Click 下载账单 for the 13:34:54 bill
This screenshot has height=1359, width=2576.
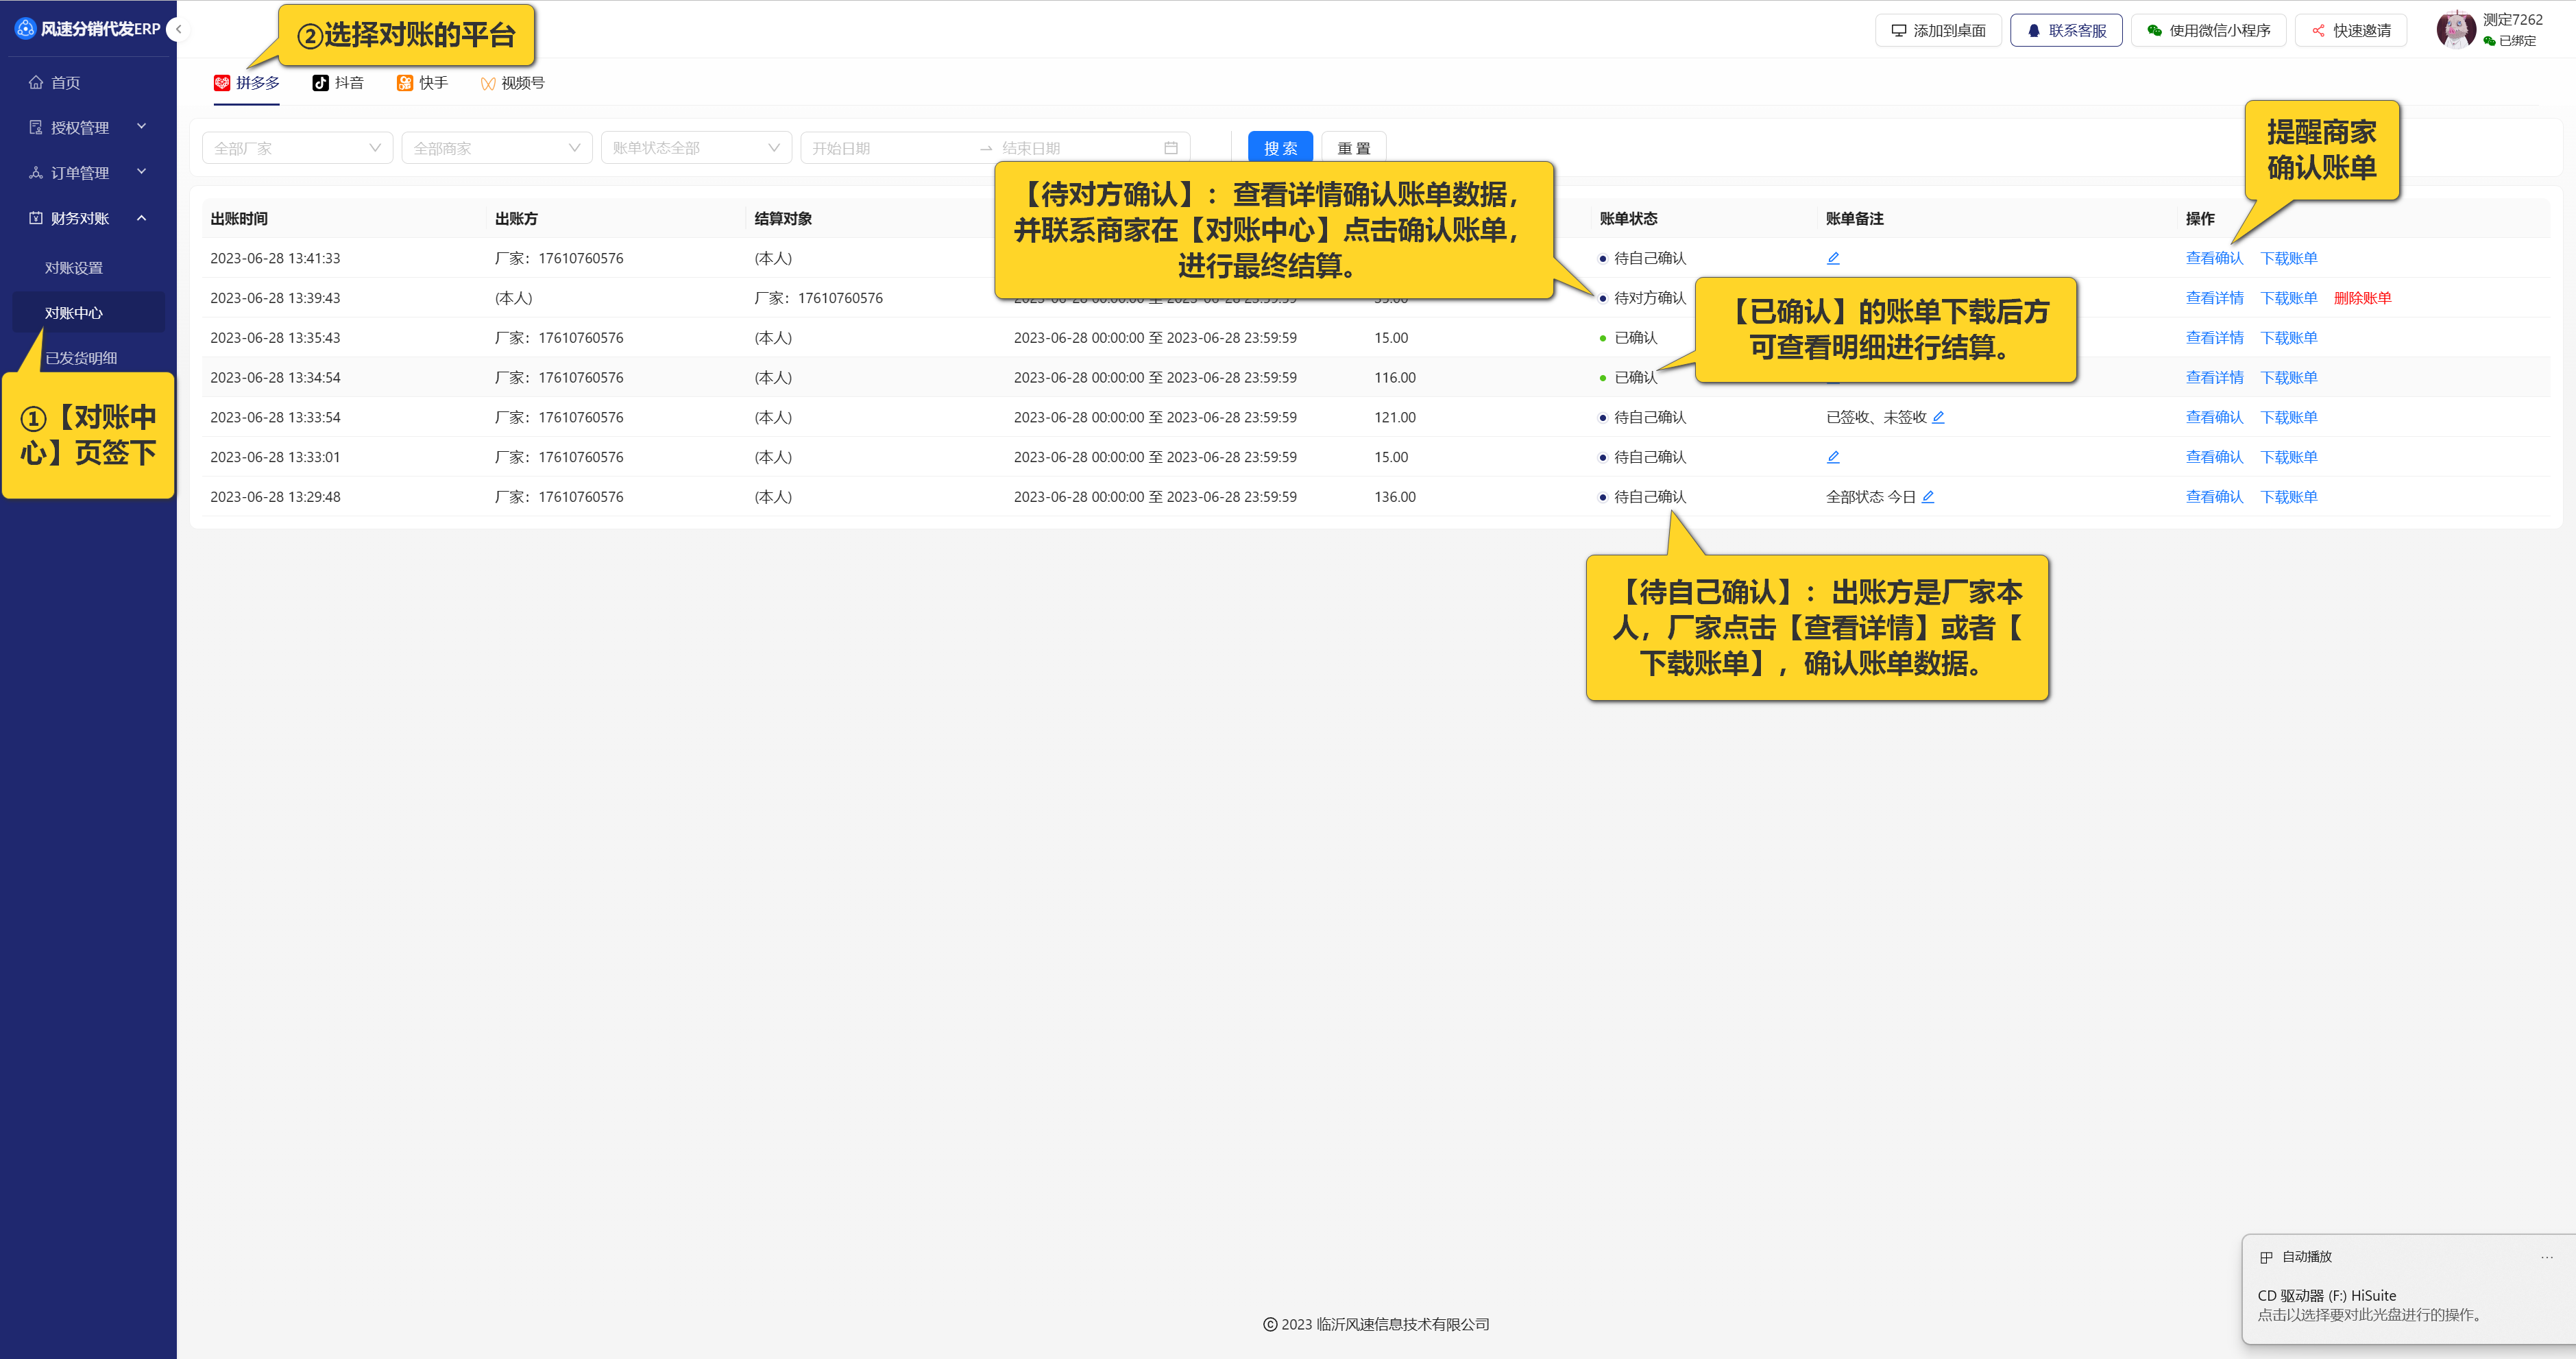(x=2288, y=377)
